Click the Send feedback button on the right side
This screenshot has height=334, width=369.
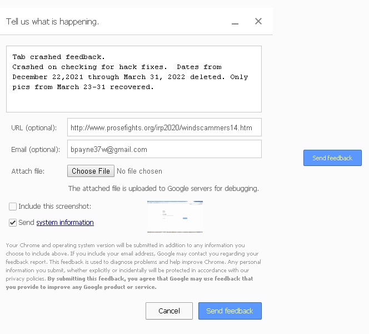[332, 158]
